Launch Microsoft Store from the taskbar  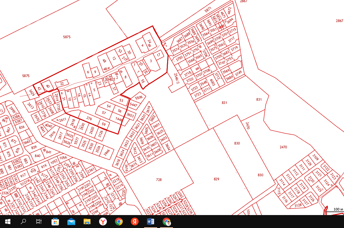pos(55,222)
